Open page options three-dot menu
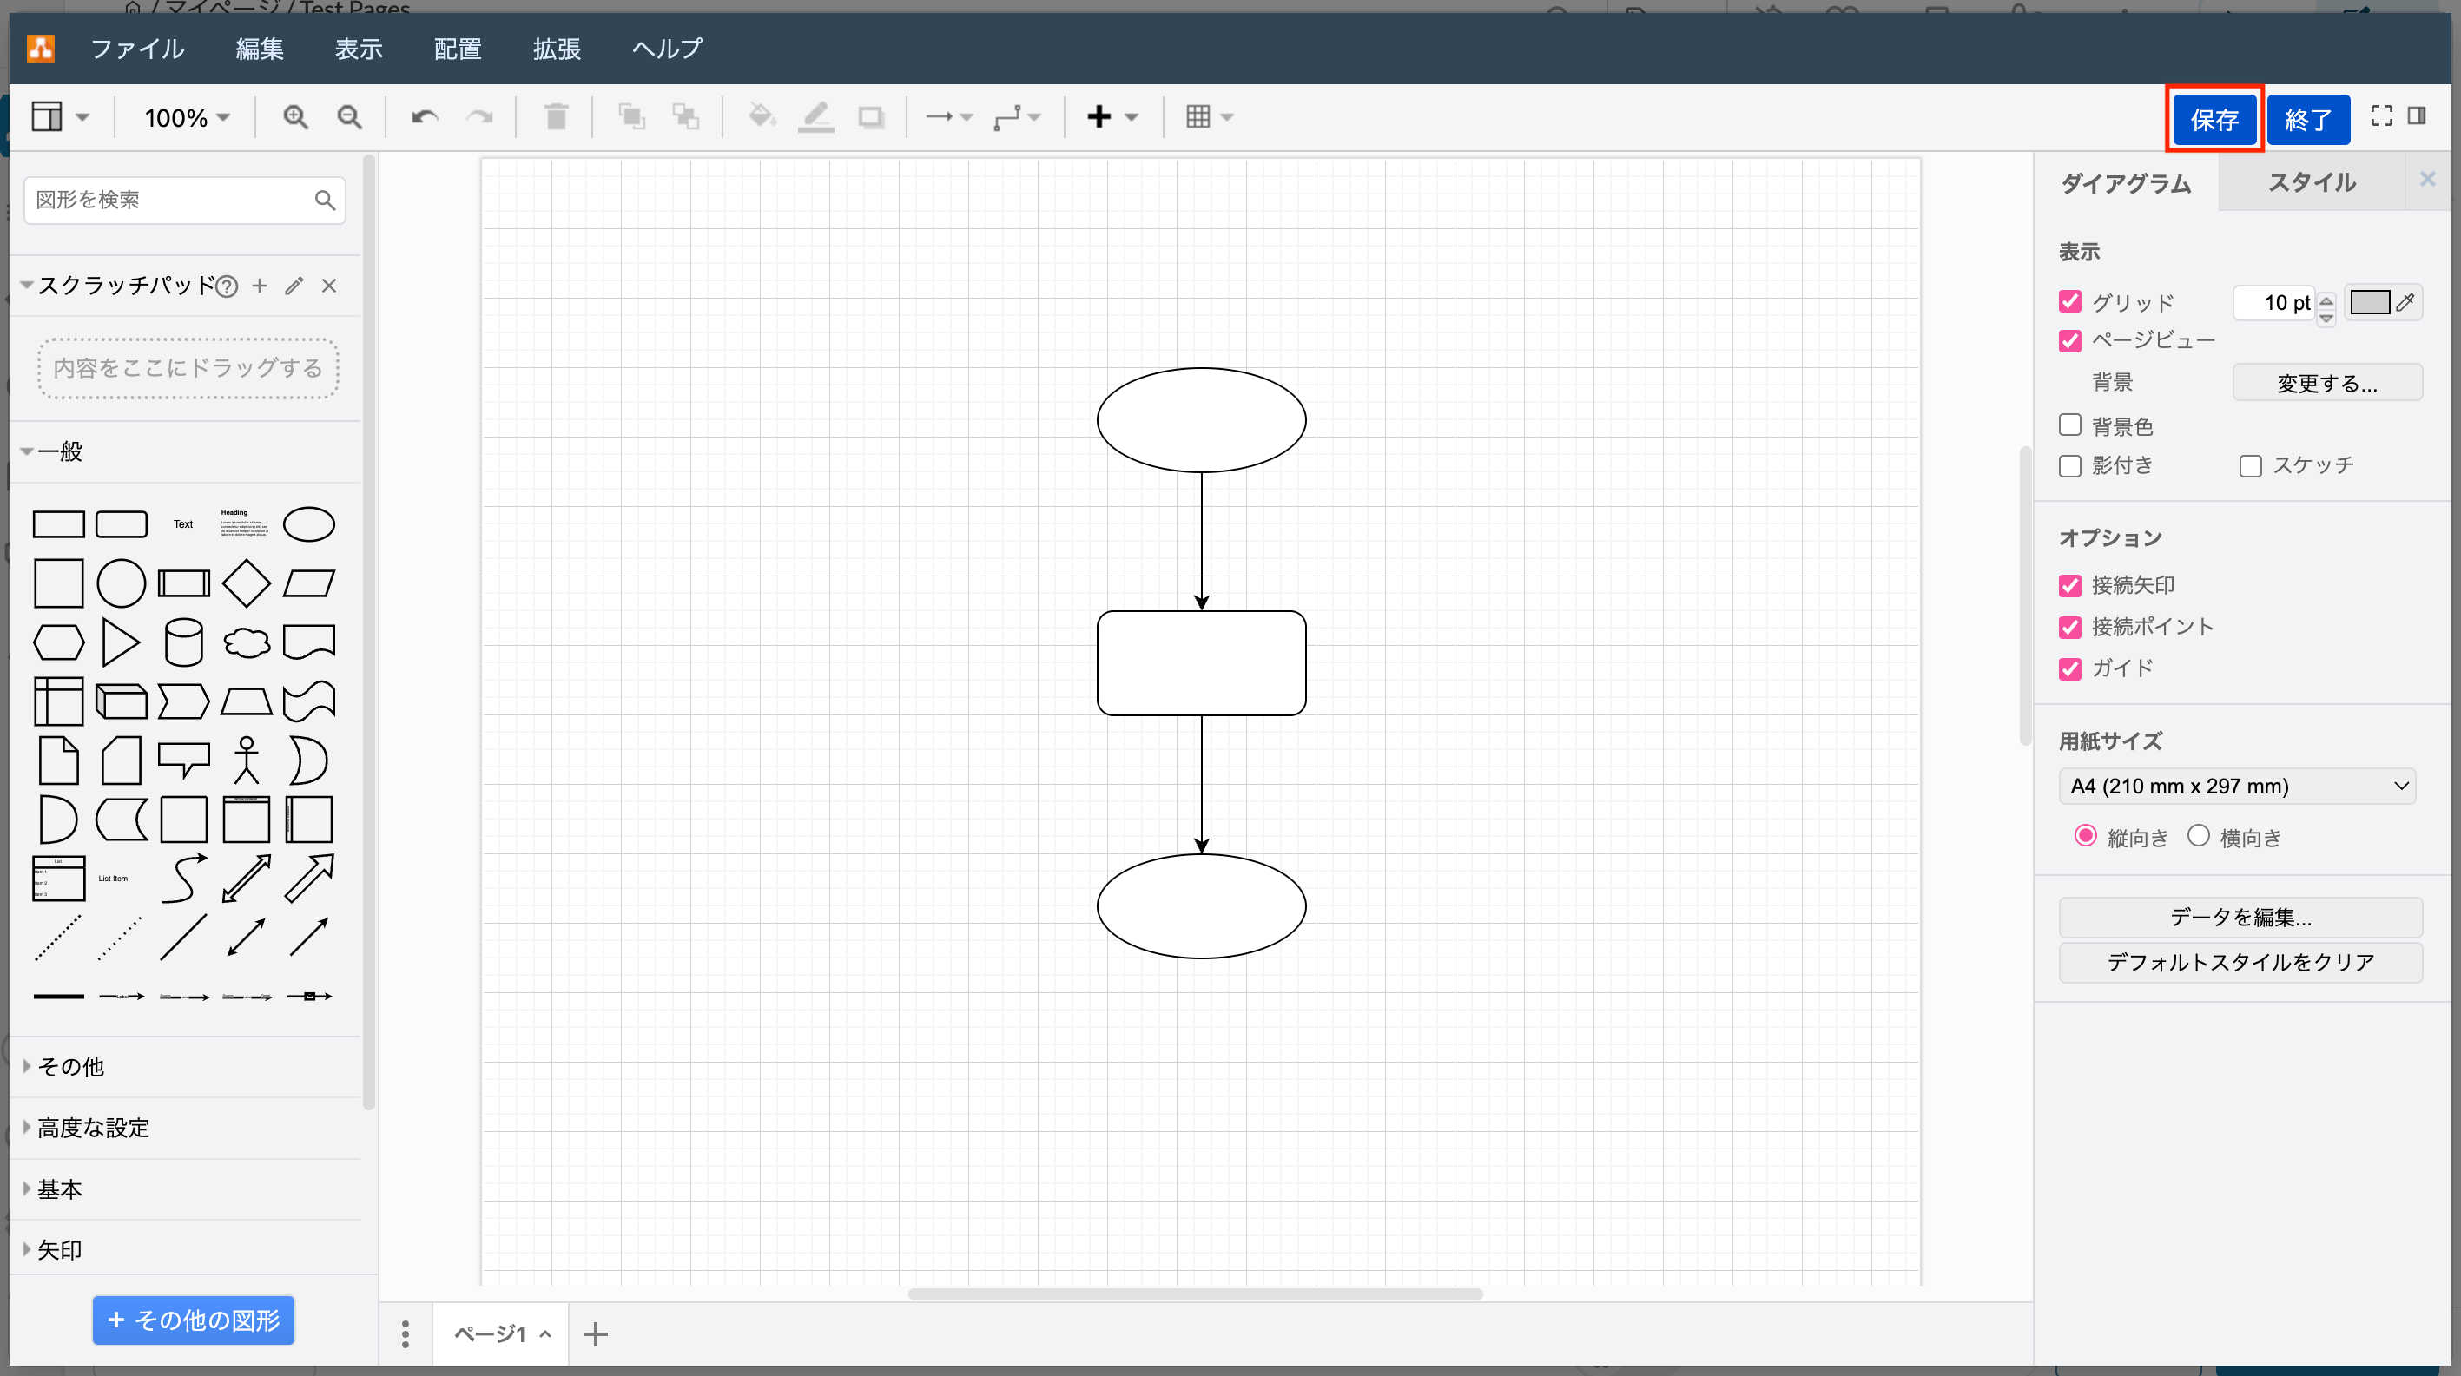The image size is (2461, 1376). [x=405, y=1333]
